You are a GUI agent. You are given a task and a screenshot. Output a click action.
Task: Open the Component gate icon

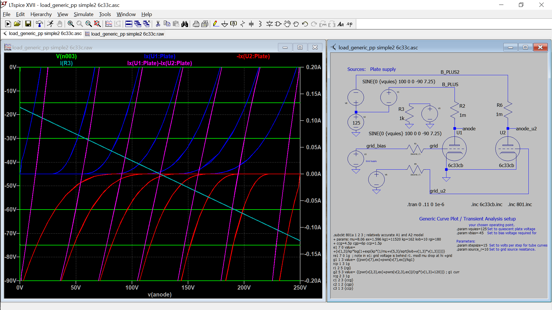pos(278,24)
